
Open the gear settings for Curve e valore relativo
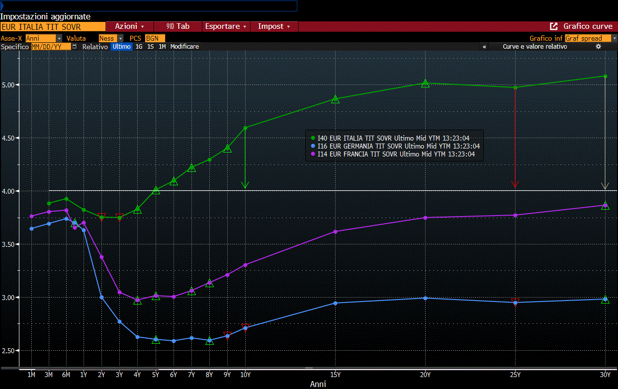pyautogui.click(x=598, y=46)
